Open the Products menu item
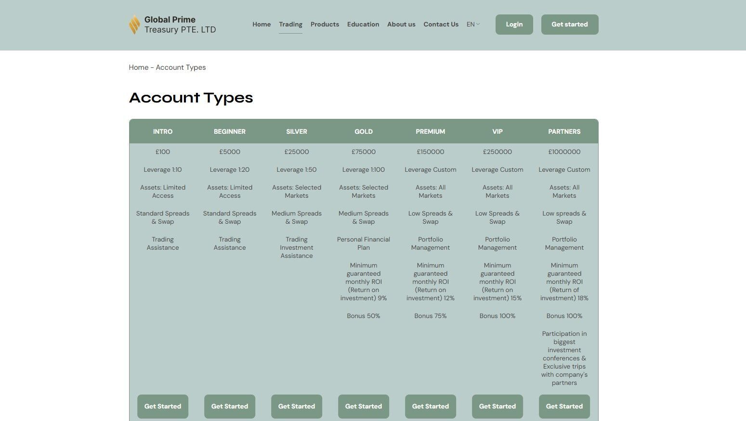The width and height of the screenshot is (746, 421). click(x=325, y=25)
